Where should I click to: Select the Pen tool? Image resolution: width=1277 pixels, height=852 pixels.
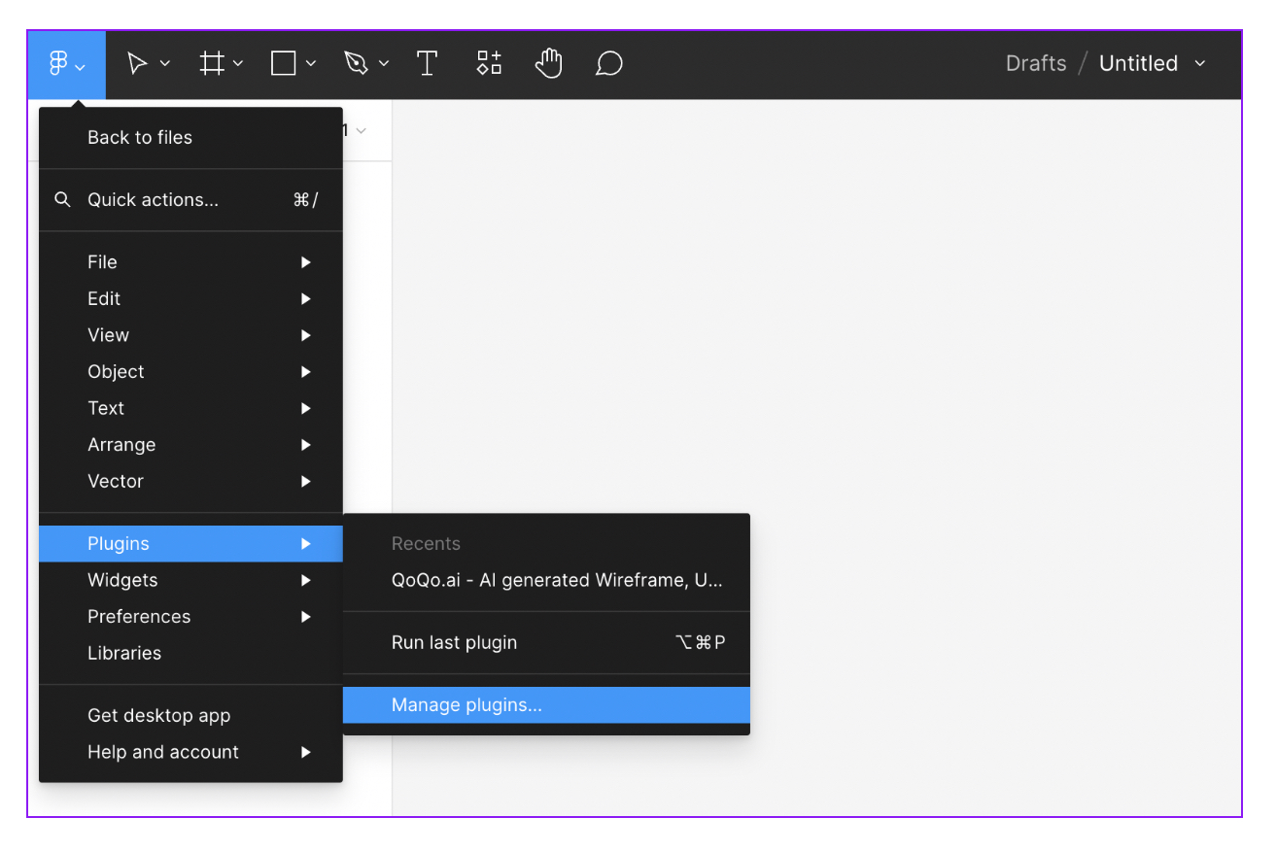[x=357, y=62]
